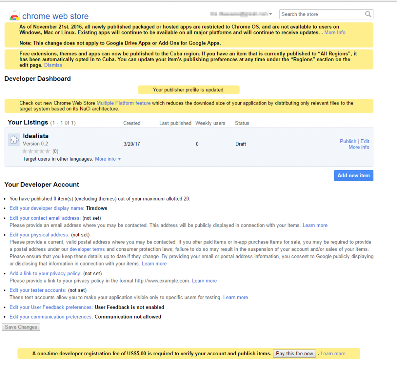Open Learn more next to registration fee

[333, 353]
